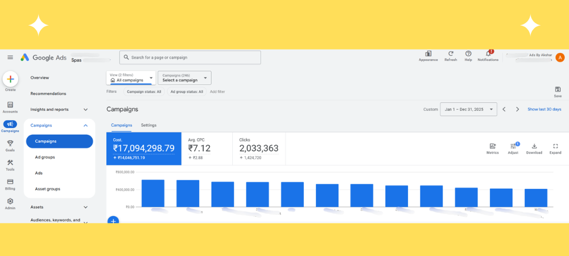Open the Accounts sidebar icon
This screenshot has width=569, height=256.
tap(10, 105)
